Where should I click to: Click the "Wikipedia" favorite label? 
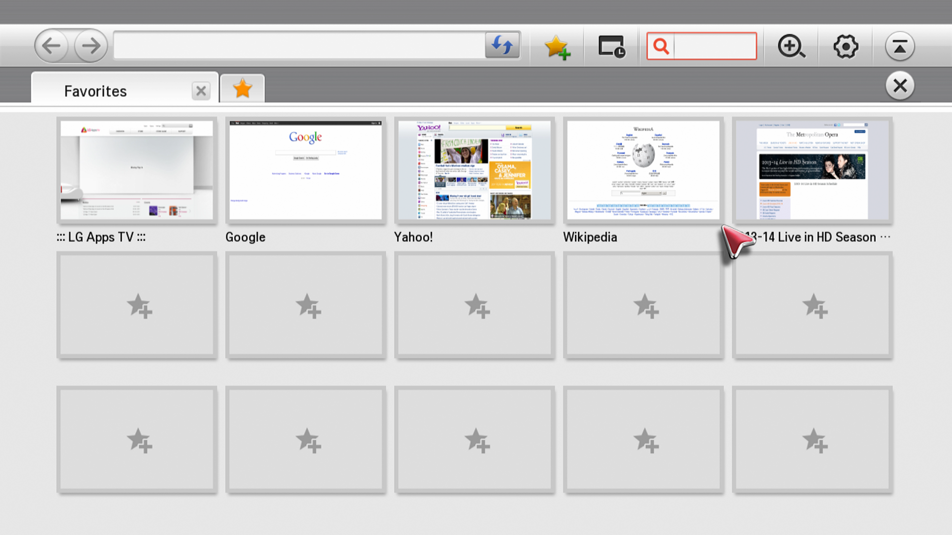click(x=590, y=237)
